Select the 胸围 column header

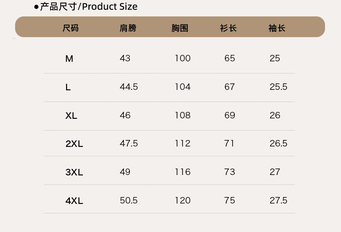[x=180, y=29]
